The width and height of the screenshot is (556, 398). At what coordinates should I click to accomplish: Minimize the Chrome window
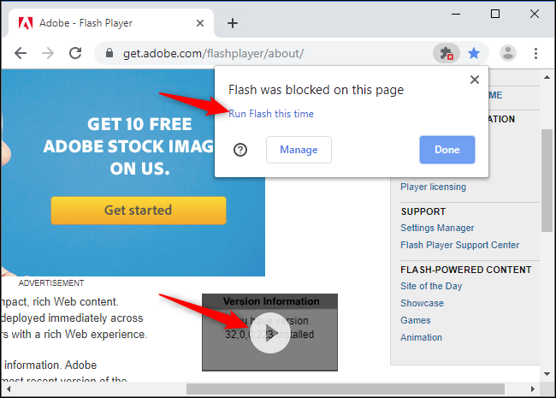pos(456,15)
